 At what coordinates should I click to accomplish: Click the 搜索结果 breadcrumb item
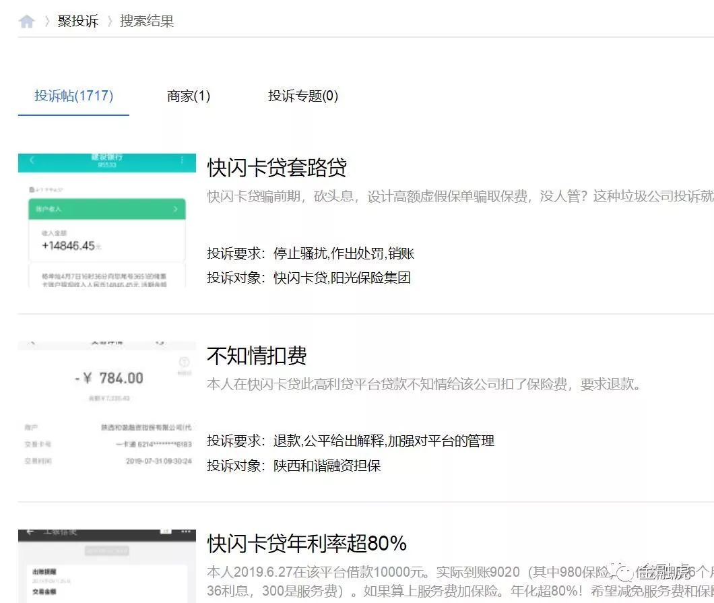[147, 21]
